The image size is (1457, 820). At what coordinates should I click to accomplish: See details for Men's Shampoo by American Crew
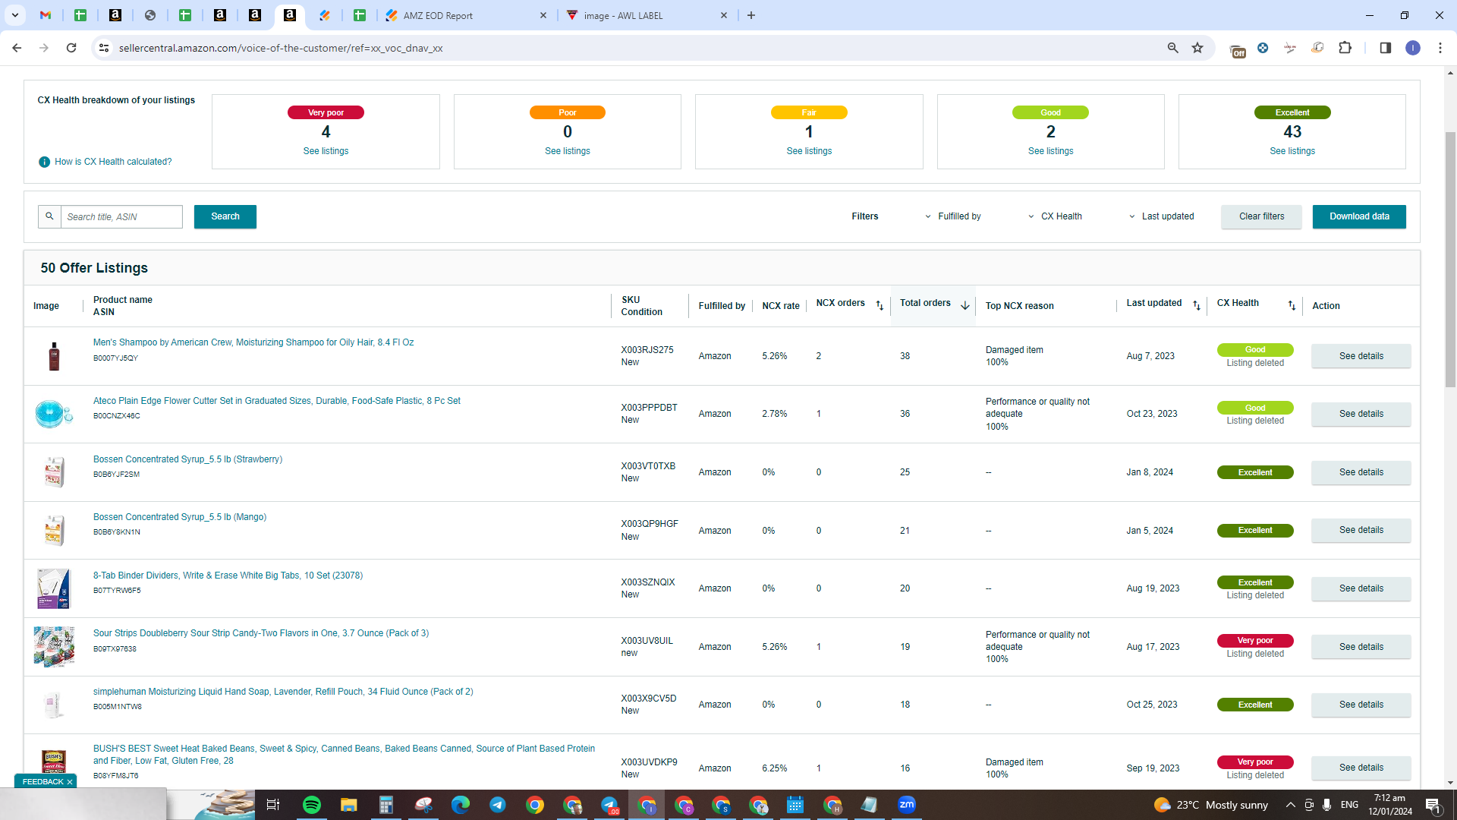1361,356
